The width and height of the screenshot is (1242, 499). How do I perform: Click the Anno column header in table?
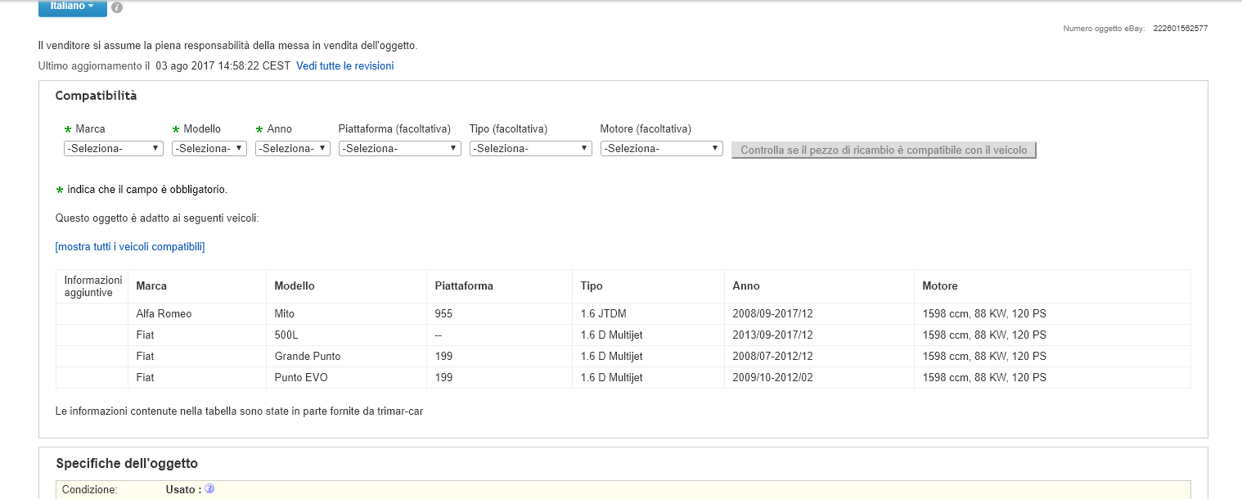pyautogui.click(x=746, y=286)
